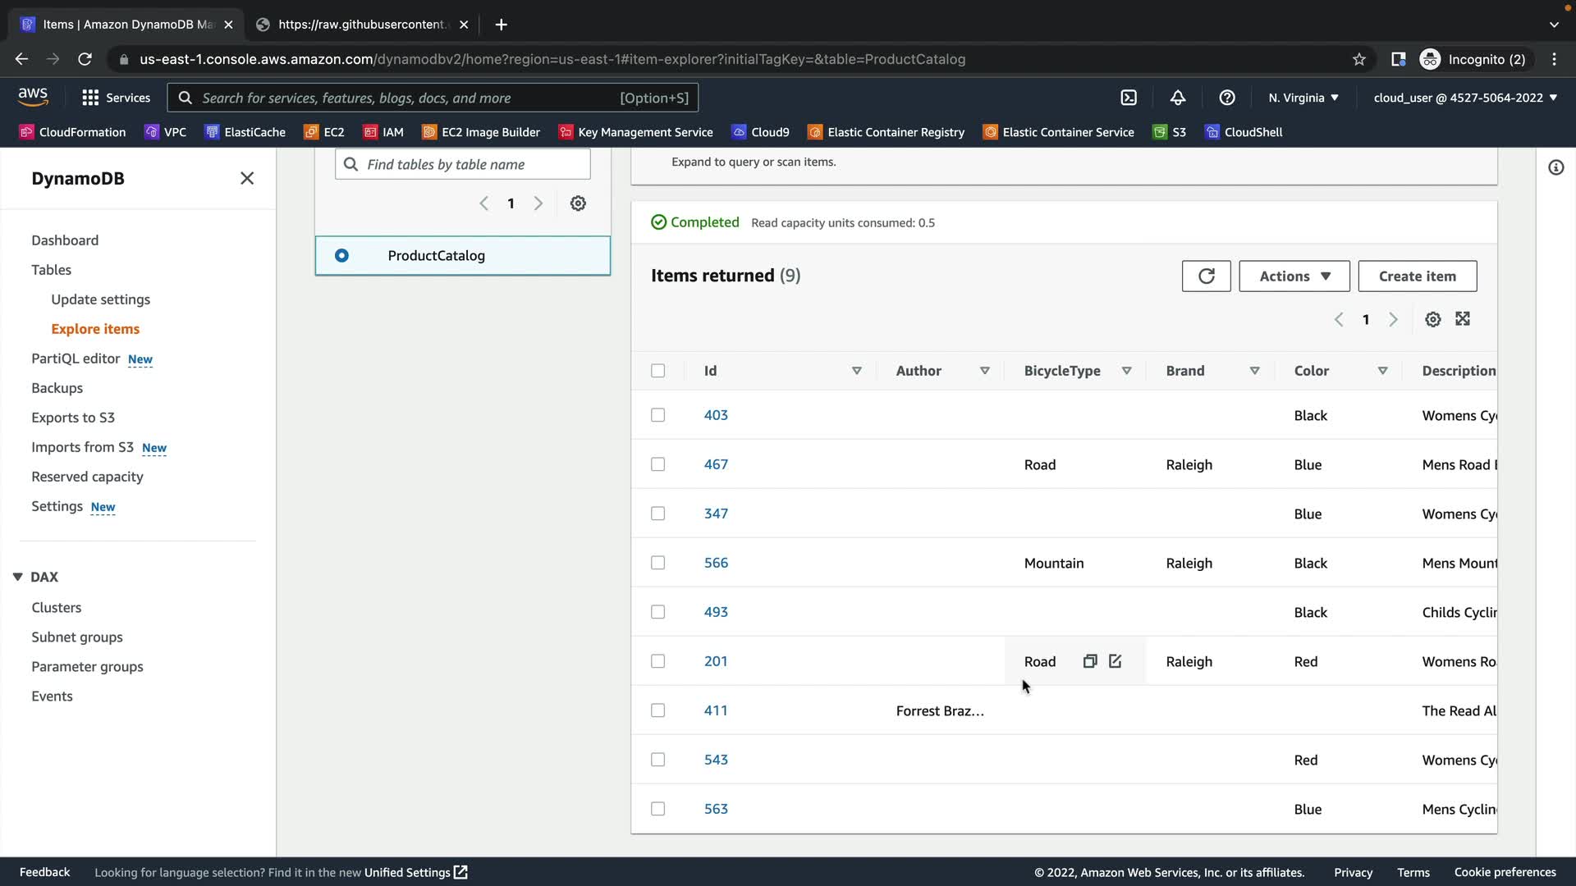Click the Create item button

click(1417, 276)
